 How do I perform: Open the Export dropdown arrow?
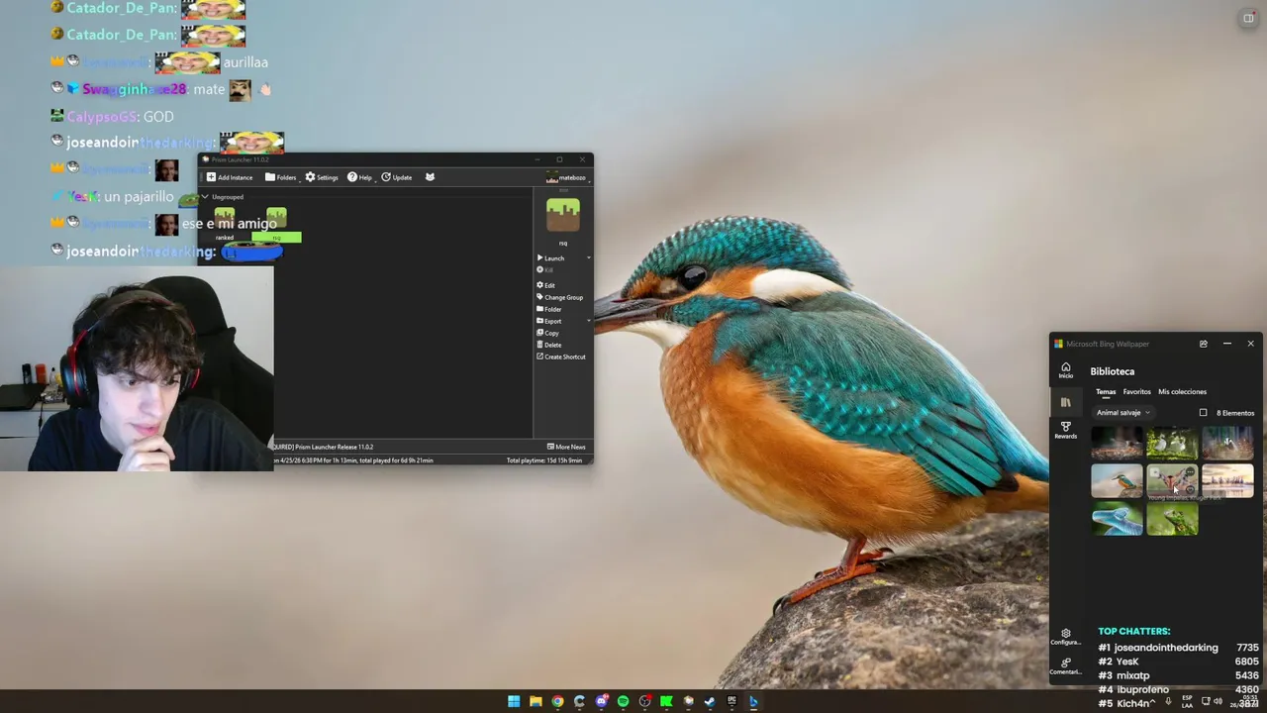click(588, 321)
